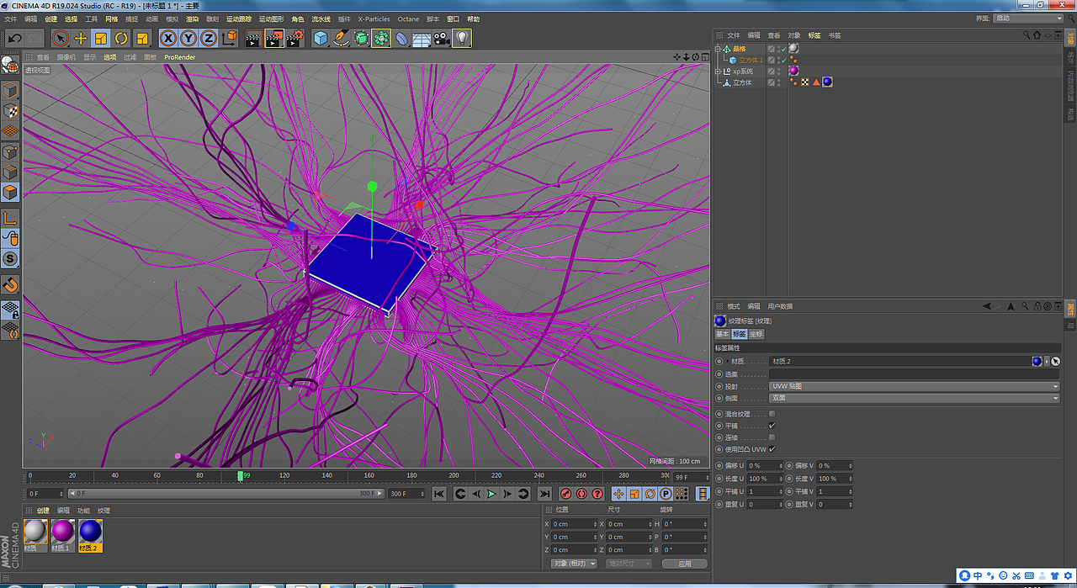This screenshot has height=588, width=1077.
Task: Switch to the 坐标 tab in attributes
Action: (756, 334)
